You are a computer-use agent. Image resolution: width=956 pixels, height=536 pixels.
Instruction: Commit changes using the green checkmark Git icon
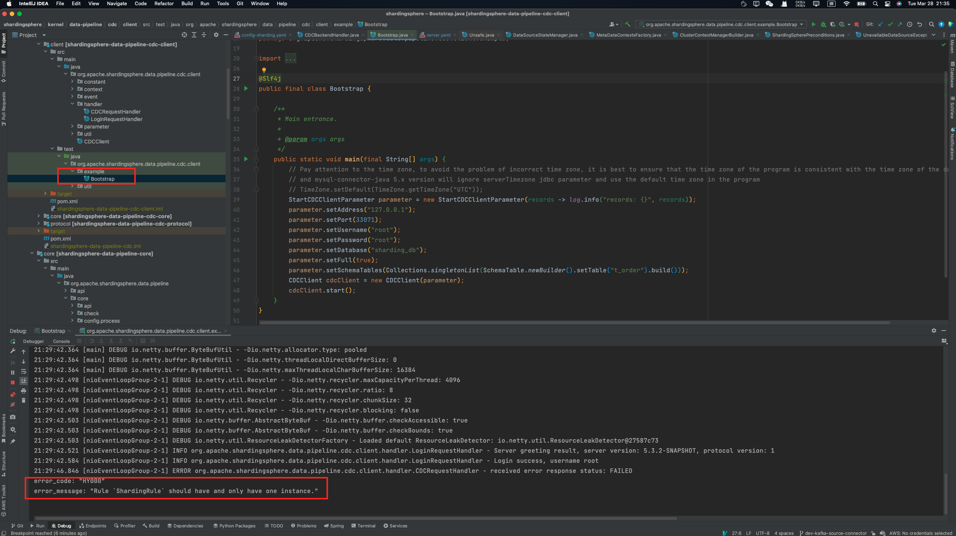click(891, 24)
